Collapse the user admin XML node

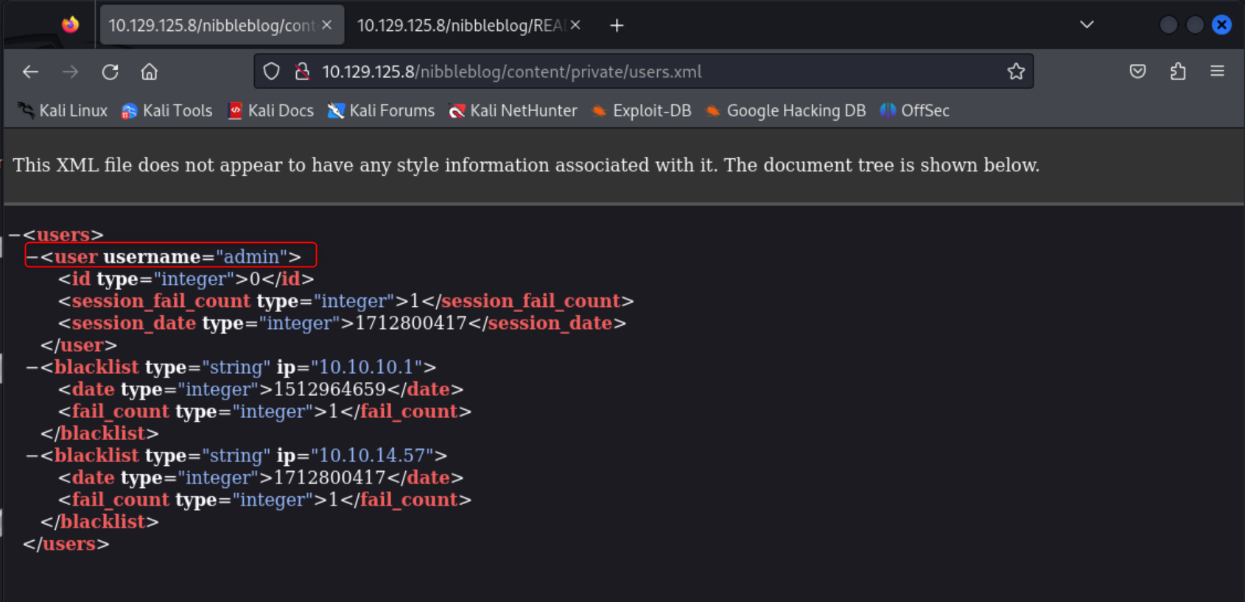[x=32, y=257]
